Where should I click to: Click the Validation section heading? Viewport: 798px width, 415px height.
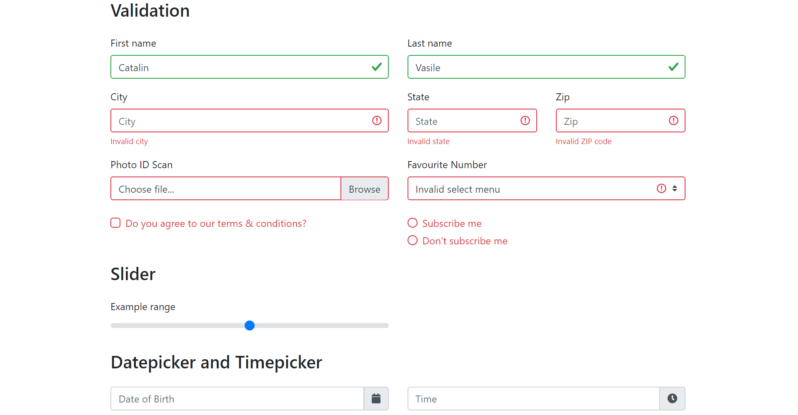150,10
